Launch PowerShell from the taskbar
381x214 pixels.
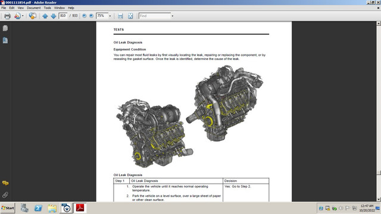(x=38, y=208)
